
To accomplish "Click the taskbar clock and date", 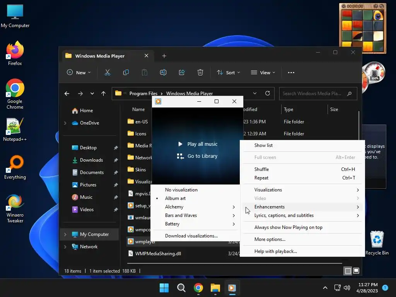I will pyautogui.click(x=368, y=288).
